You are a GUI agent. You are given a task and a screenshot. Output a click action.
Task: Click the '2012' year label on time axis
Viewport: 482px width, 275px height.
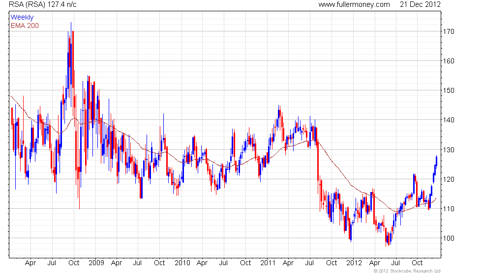pos(354,263)
